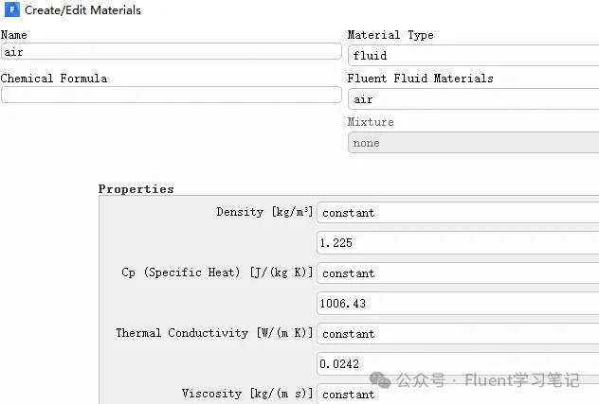Click the Properties group heading

pos(136,189)
